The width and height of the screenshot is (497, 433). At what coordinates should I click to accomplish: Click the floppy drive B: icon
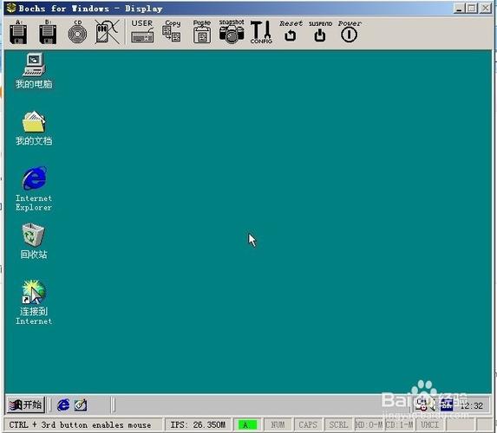(48, 33)
